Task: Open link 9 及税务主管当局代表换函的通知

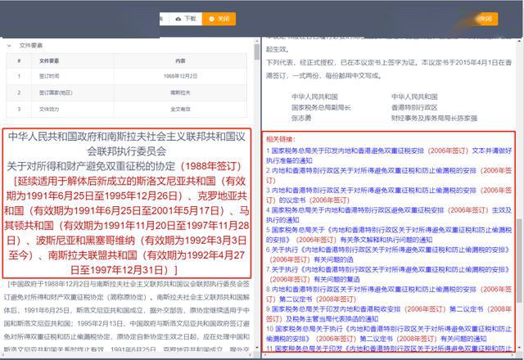Action: (x=389, y=314)
